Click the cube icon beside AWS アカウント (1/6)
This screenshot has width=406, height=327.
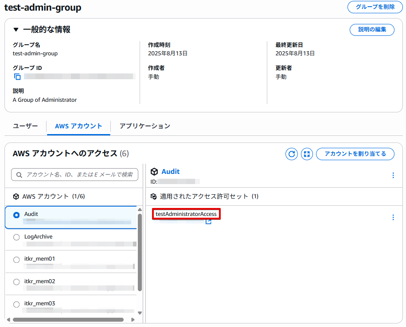[16, 196]
